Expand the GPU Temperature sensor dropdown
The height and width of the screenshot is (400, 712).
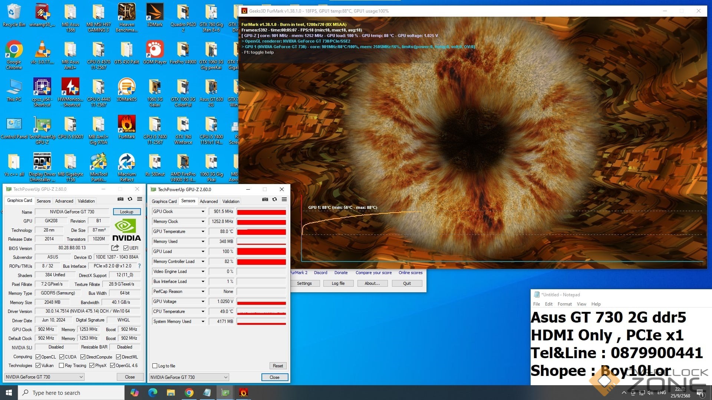203,231
